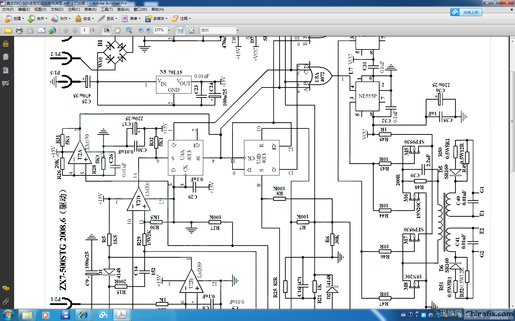Choose the Select text tool
Screen dimensions: 515x321
click(106, 30)
